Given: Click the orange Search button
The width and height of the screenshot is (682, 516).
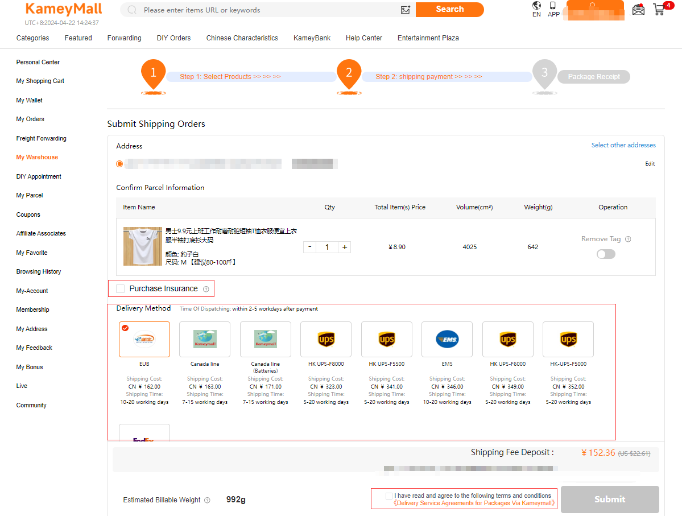Looking at the screenshot, I should [x=450, y=10].
